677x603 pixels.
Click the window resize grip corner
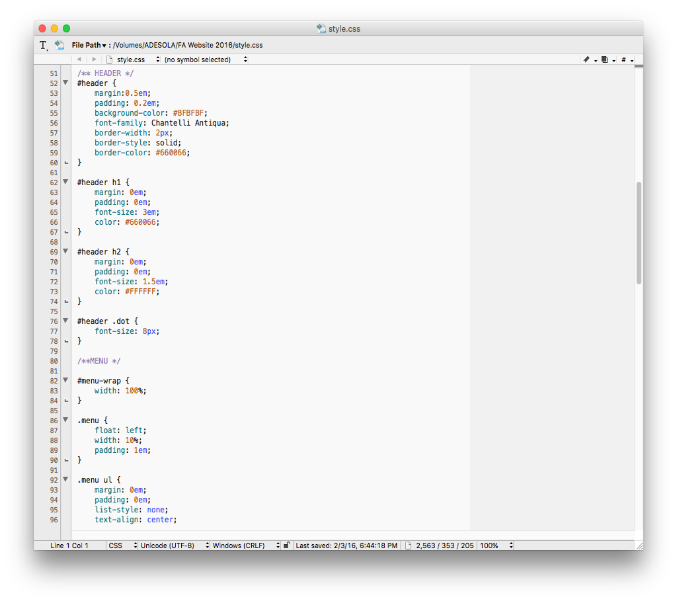coord(639,545)
